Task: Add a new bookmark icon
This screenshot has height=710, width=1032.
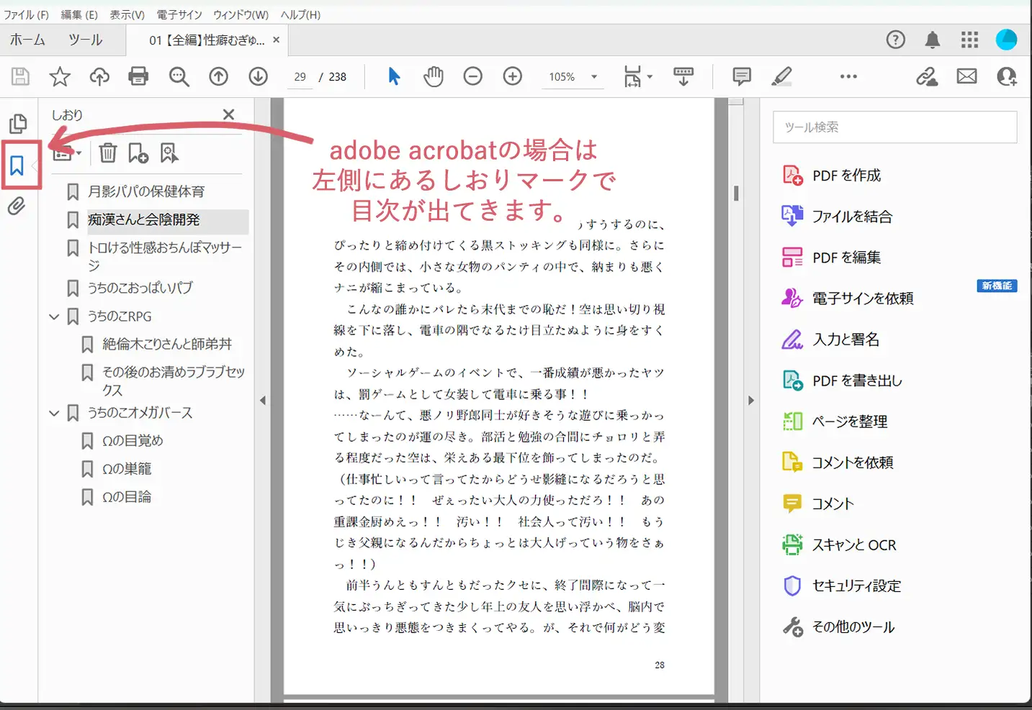Action: [138, 153]
